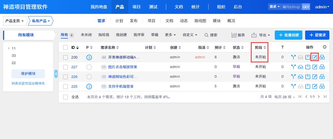Collapse the module sidebar with the arrow handle
333x139 pixels.
(56, 74)
